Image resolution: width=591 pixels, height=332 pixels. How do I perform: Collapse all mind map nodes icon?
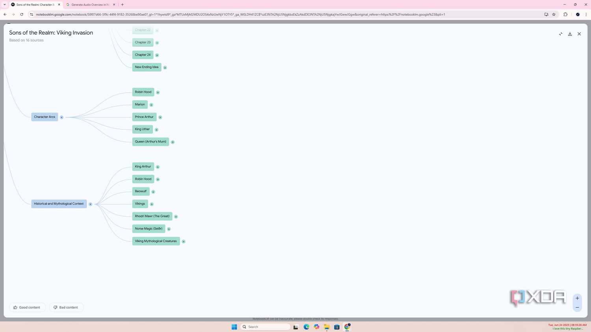pos(561,34)
